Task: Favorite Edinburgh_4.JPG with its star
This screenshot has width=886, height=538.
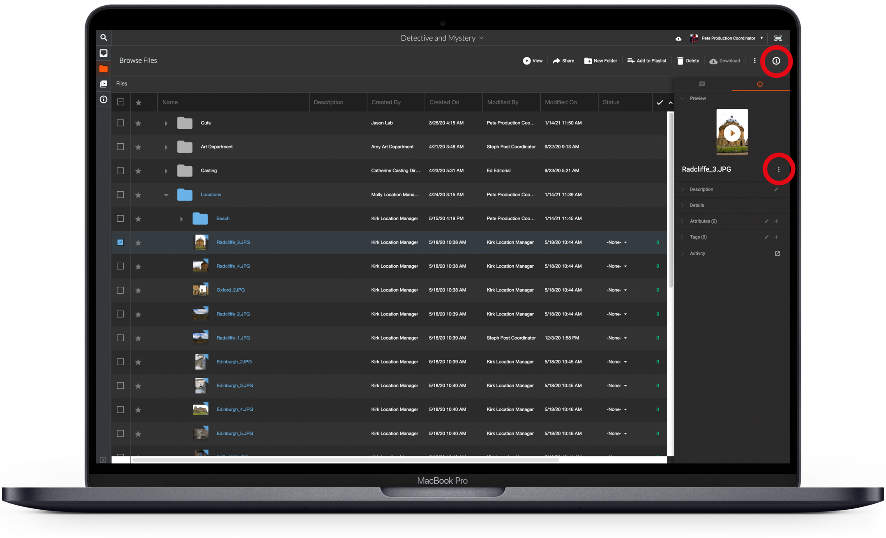Action: pyautogui.click(x=138, y=410)
